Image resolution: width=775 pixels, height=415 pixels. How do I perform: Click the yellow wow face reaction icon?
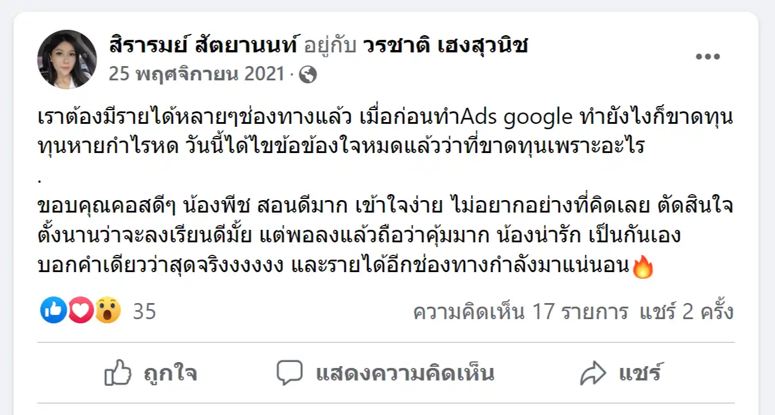107,311
